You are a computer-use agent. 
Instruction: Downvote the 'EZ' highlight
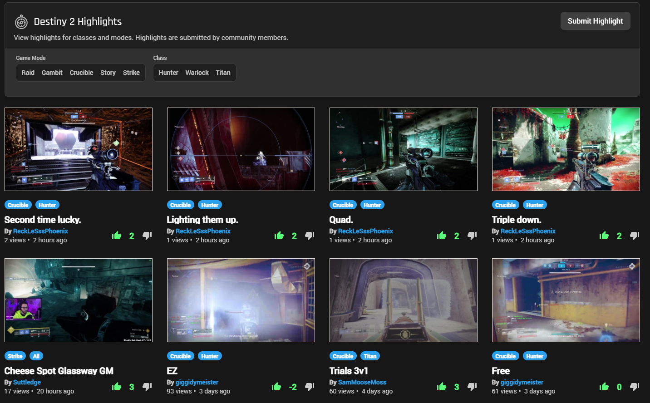click(310, 387)
